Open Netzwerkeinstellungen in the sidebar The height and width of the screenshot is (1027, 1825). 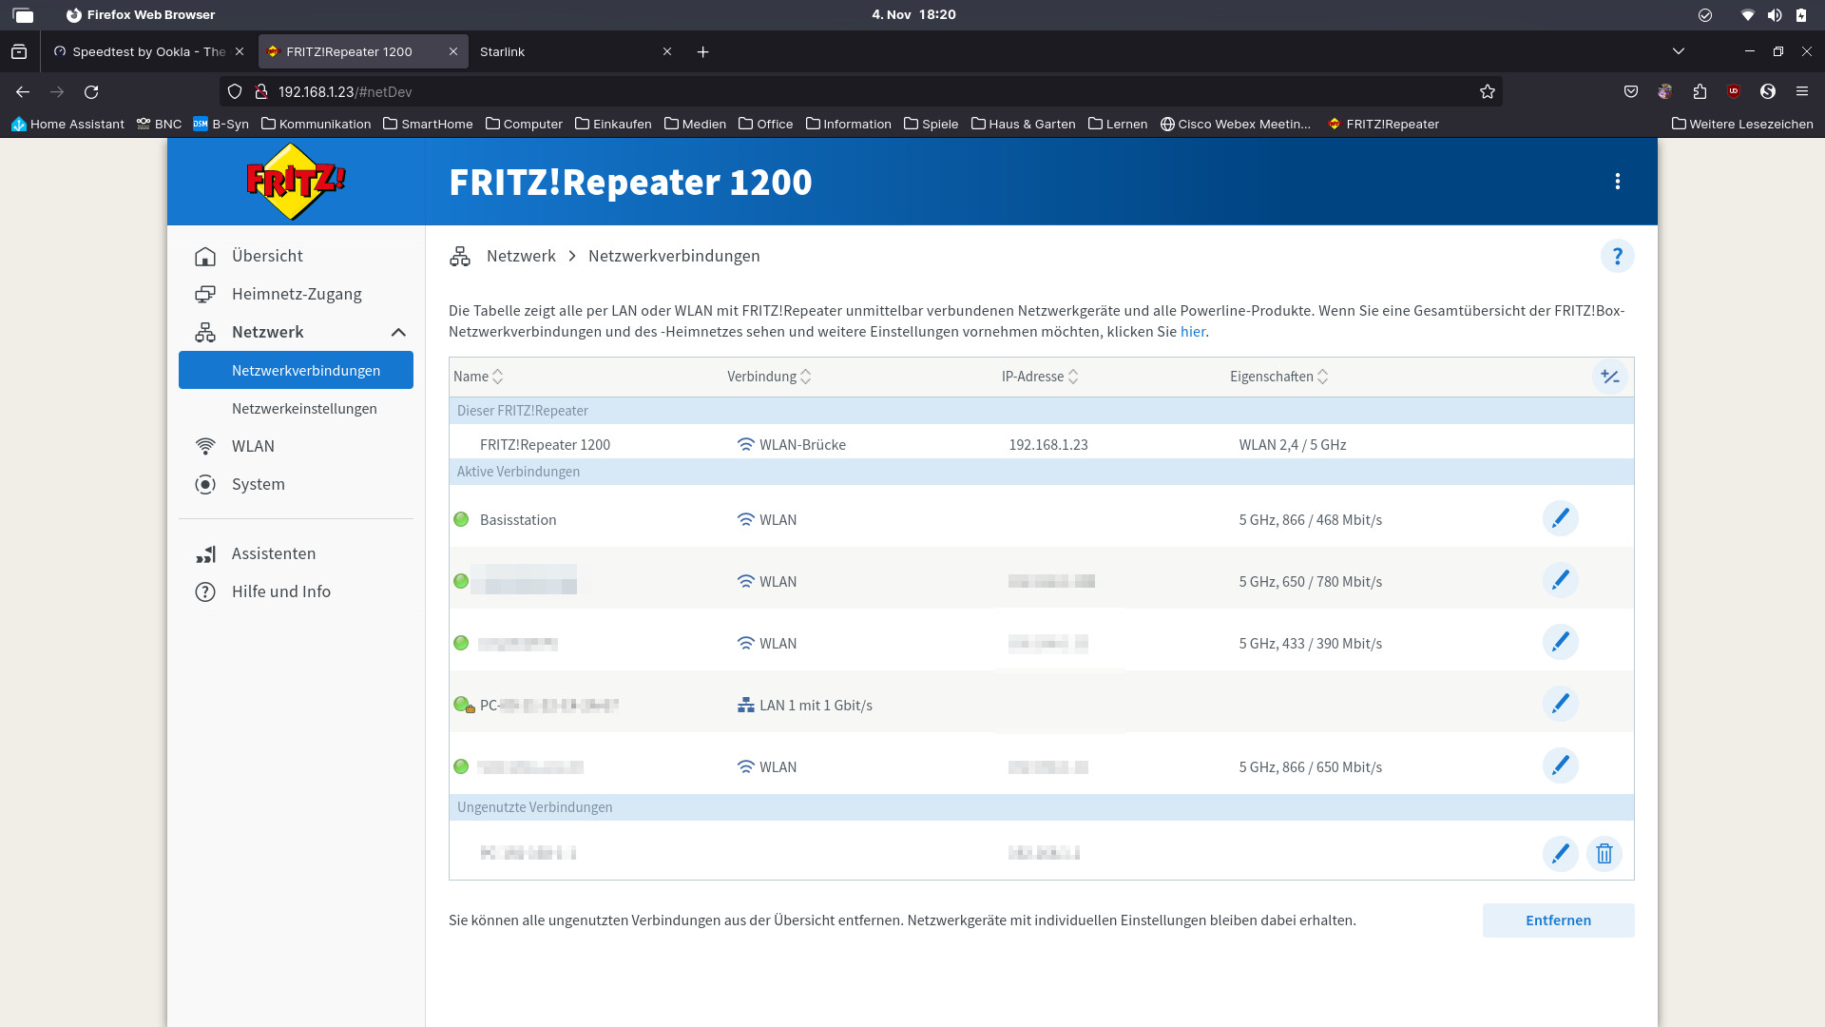[304, 409]
